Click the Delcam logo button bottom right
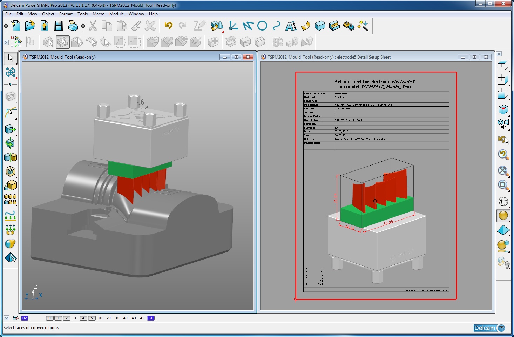514x337 pixels. point(488,328)
